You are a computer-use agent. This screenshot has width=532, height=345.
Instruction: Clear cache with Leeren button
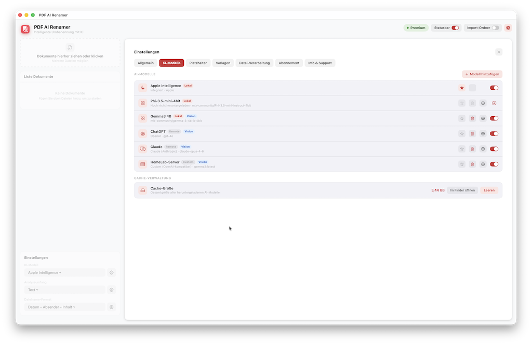(489, 190)
